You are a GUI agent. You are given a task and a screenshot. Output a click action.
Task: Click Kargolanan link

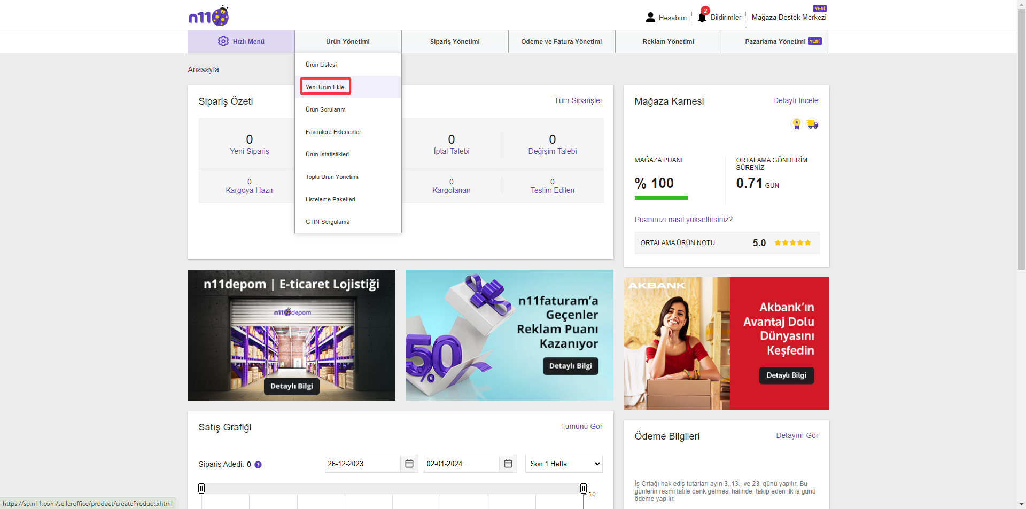(x=452, y=190)
